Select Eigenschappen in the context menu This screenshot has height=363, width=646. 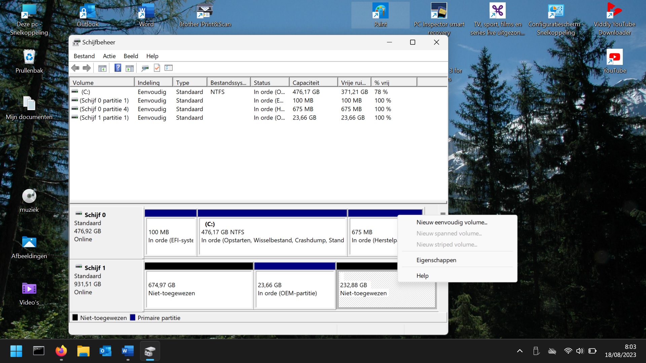[436, 260]
